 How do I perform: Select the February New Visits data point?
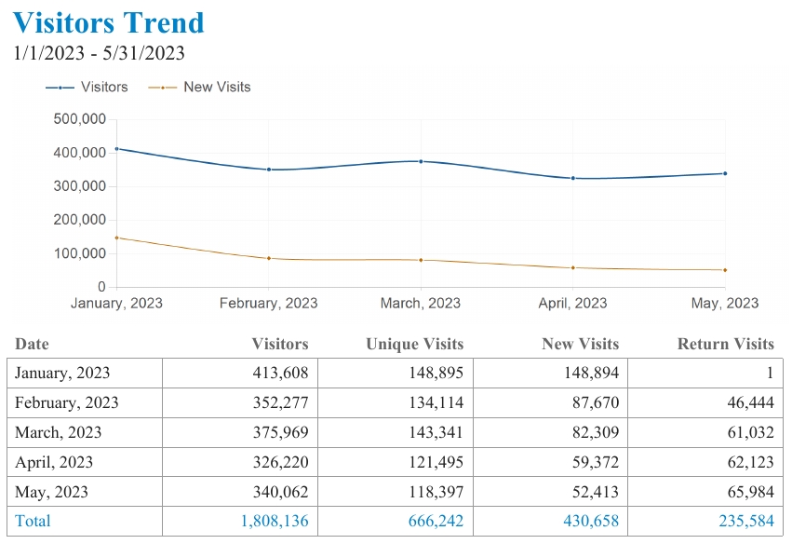[269, 258]
